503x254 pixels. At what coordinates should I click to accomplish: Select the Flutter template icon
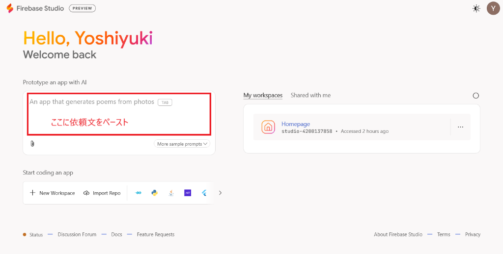coord(204,193)
